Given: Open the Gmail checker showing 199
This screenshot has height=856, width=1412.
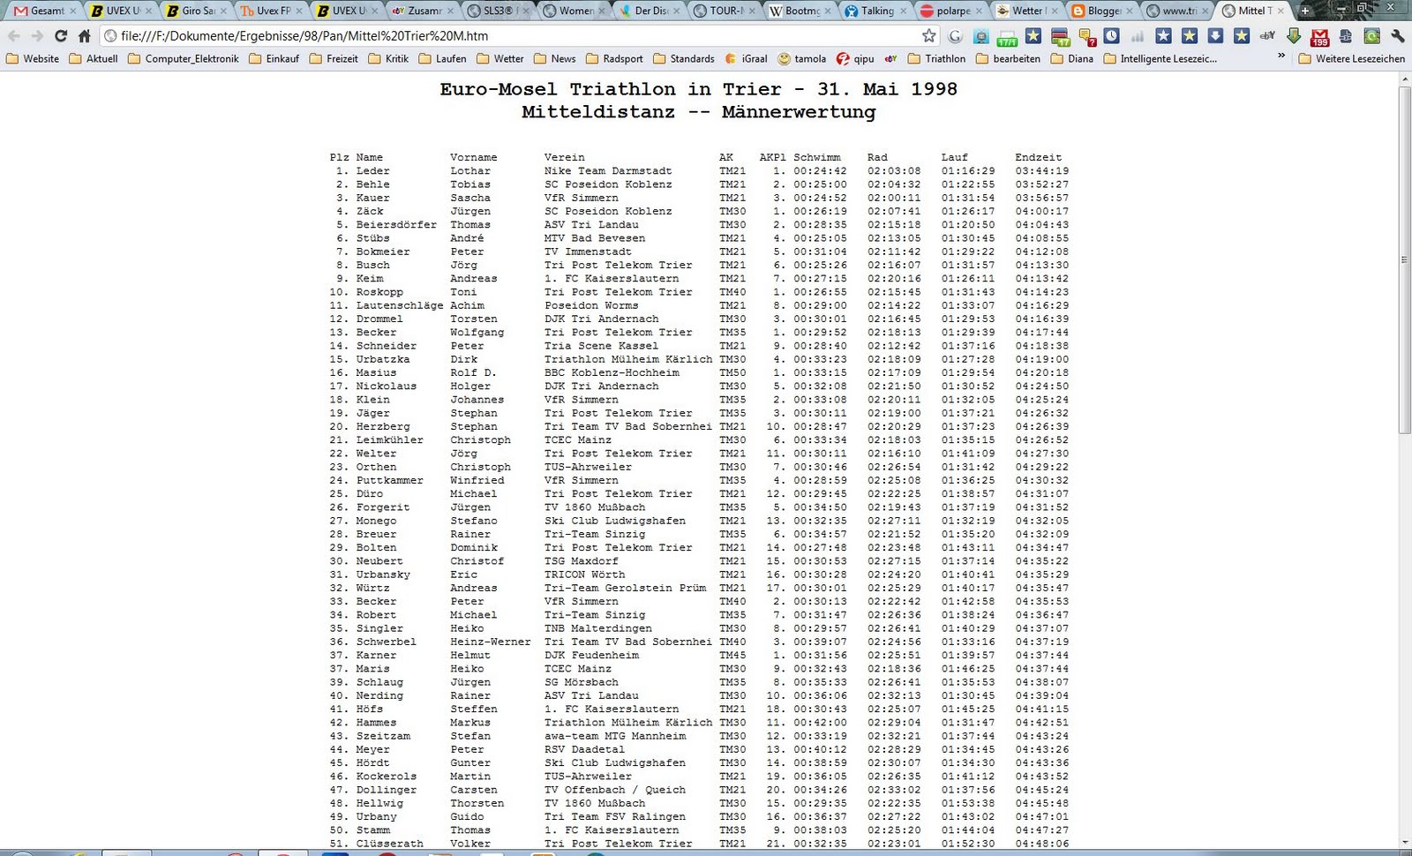Looking at the screenshot, I should [x=1320, y=36].
